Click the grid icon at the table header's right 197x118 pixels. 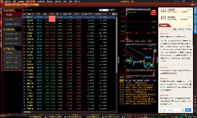114,14
